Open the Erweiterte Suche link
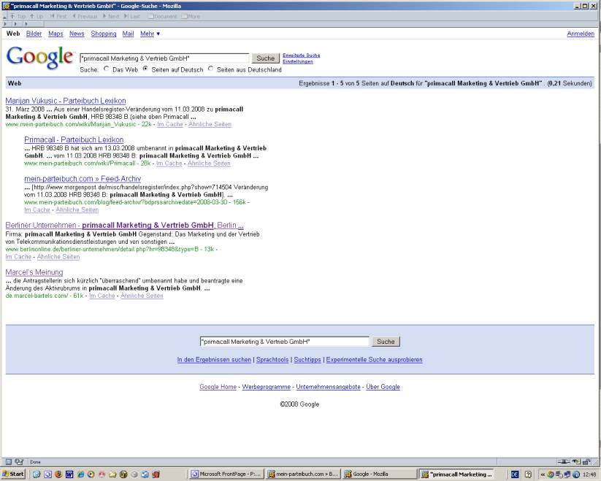The height and width of the screenshot is (481, 601). (302, 55)
